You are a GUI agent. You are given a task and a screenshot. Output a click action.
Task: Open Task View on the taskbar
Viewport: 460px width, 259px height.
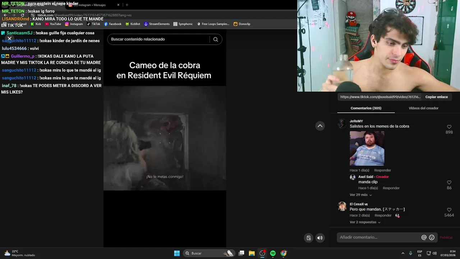pos(241,253)
